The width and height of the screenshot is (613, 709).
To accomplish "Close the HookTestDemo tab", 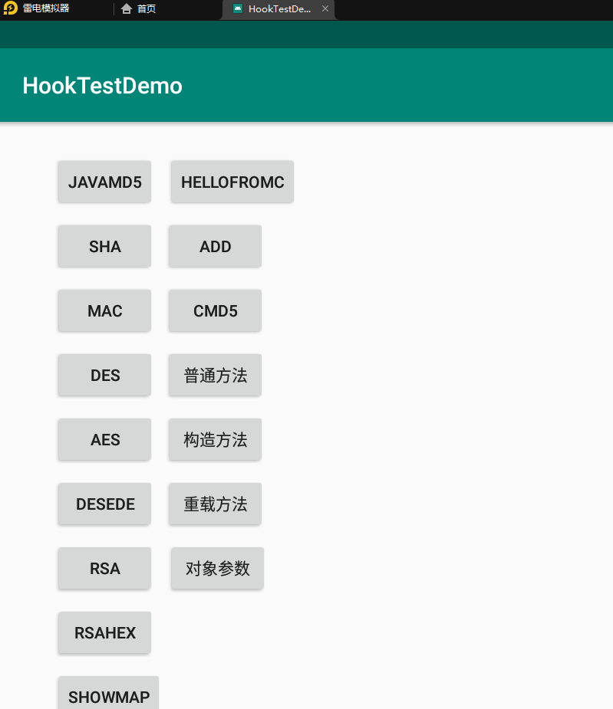I will tap(326, 10).
